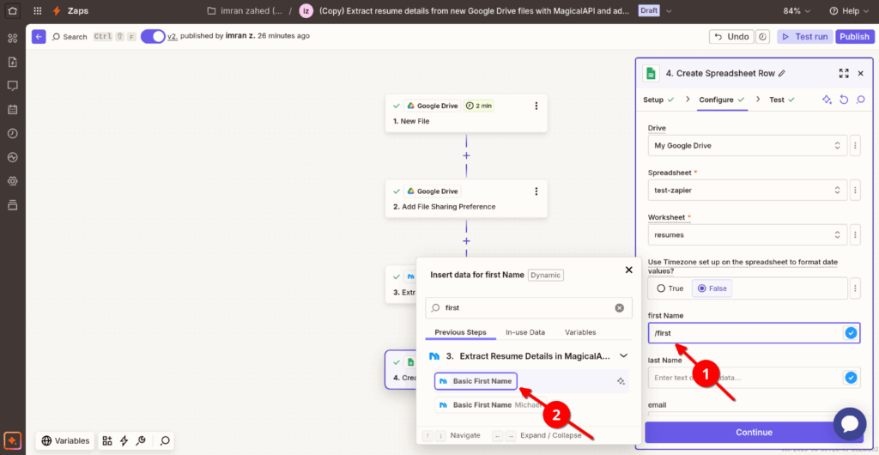This screenshot has width=879, height=455.
Task: Open the Draft status dropdown chevron
Action: click(x=669, y=10)
